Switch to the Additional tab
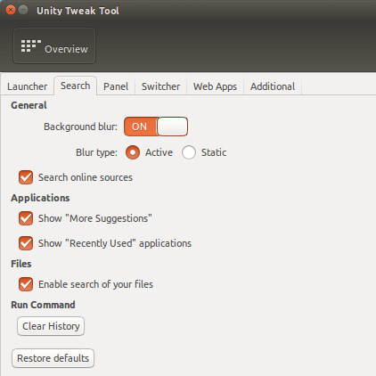This screenshot has height=376, width=376. click(273, 86)
